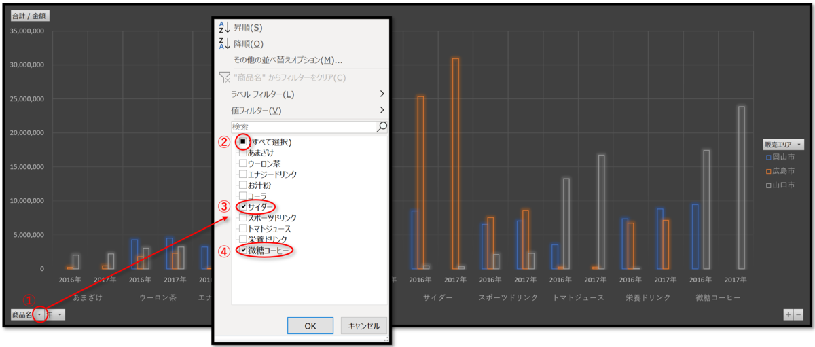Click the ラベル フィルター submenu chevron arrow

click(382, 94)
